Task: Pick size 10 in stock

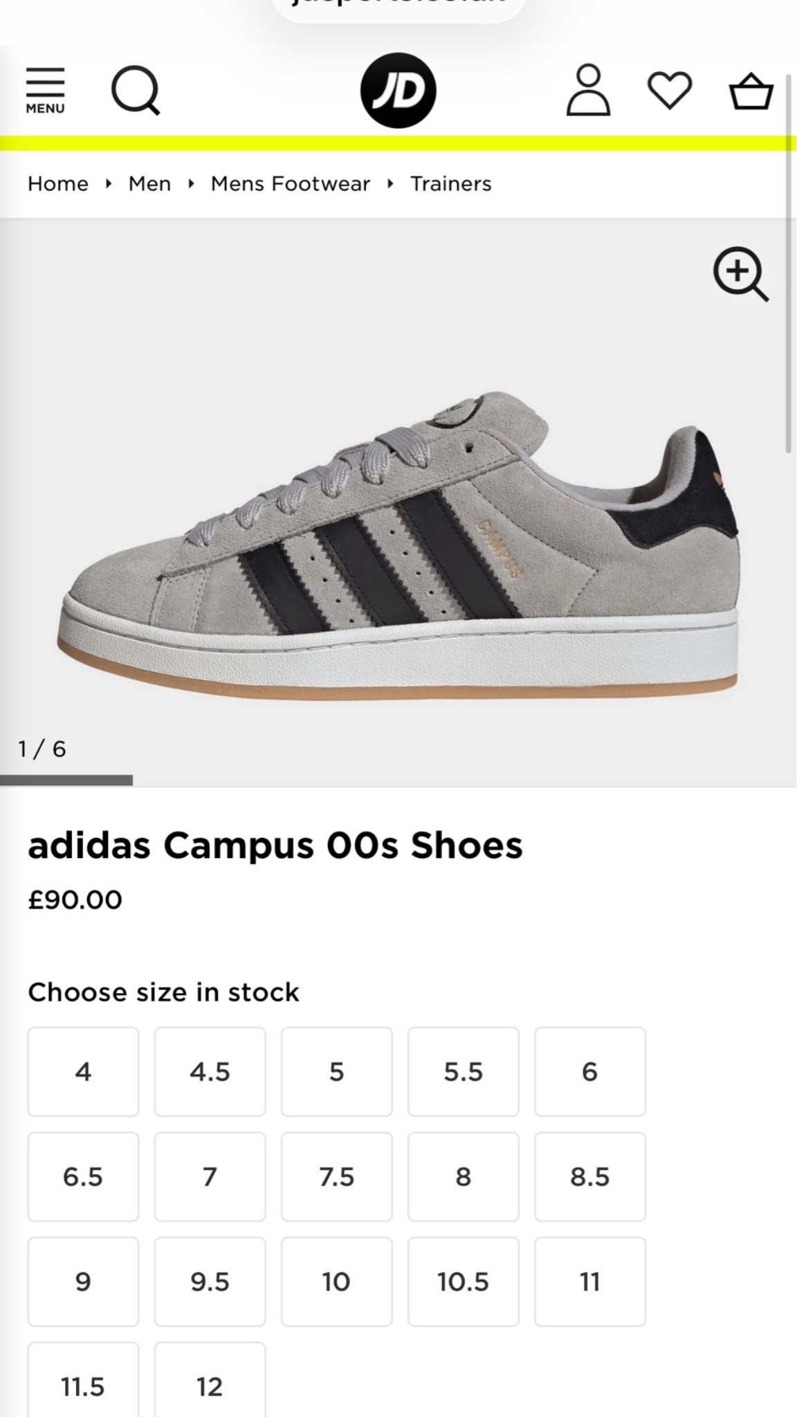Action: pyautogui.click(x=337, y=1282)
